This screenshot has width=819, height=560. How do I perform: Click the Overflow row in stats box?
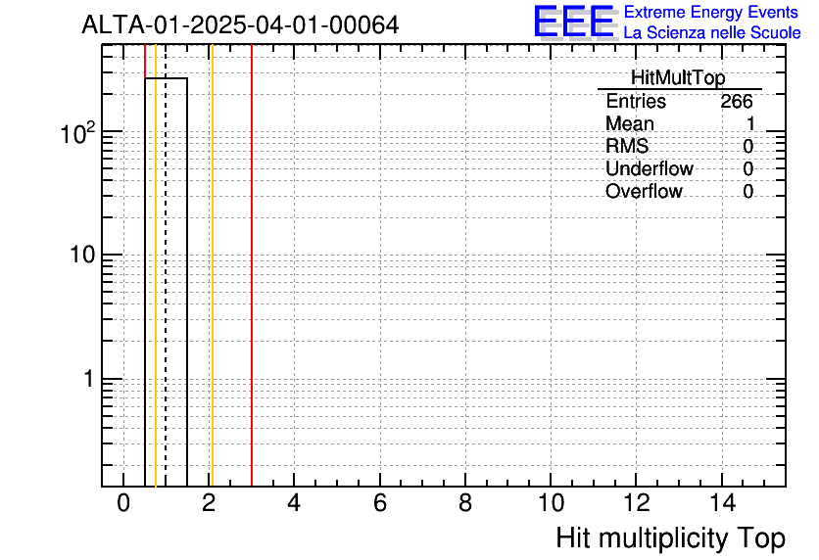tap(678, 192)
